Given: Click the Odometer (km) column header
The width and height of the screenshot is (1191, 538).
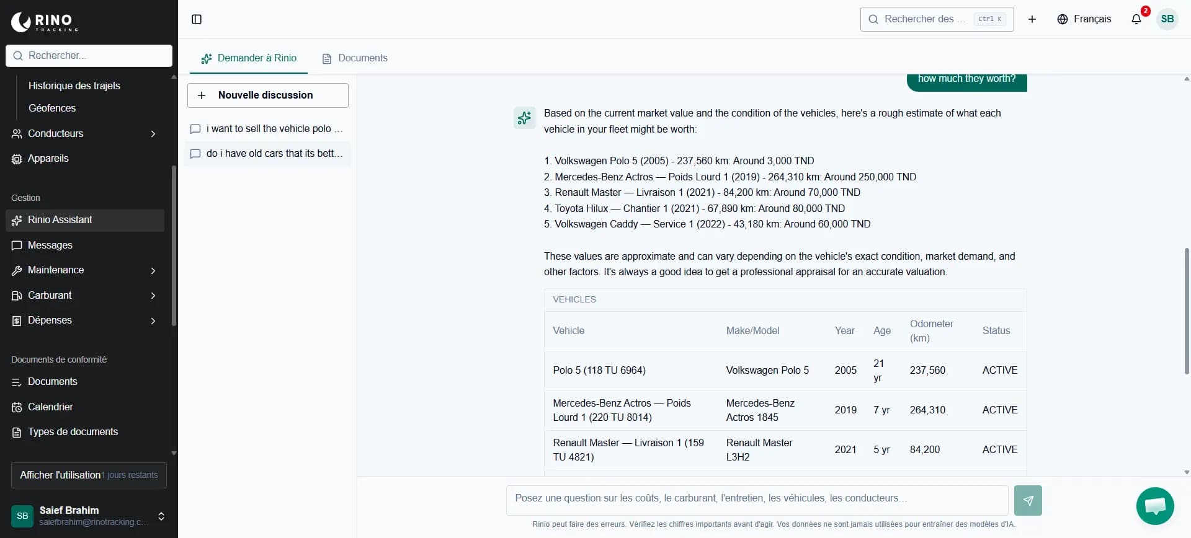Looking at the screenshot, I should click(932, 331).
